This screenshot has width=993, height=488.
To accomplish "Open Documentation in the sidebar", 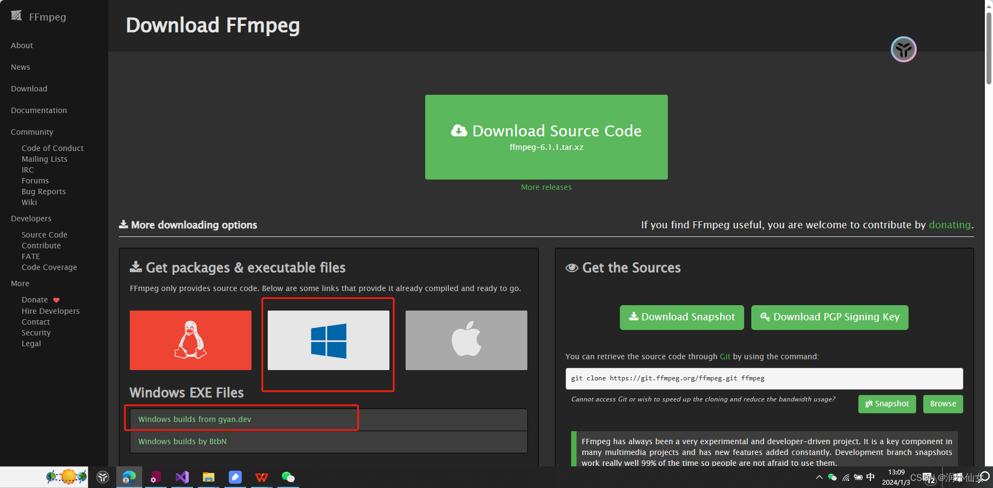I will point(39,110).
